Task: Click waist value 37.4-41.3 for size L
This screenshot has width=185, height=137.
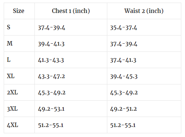Action: [123, 60]
